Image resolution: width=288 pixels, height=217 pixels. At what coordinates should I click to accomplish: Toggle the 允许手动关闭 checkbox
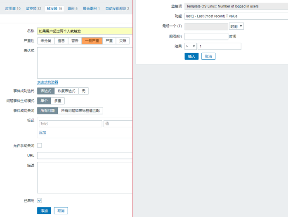[x=40, y=145]
